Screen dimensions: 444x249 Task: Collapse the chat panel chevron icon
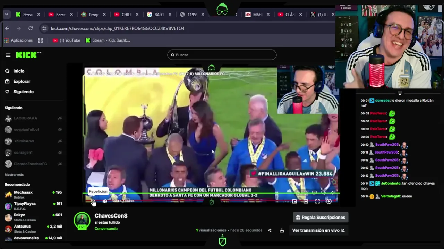click(x=400, y=93)
